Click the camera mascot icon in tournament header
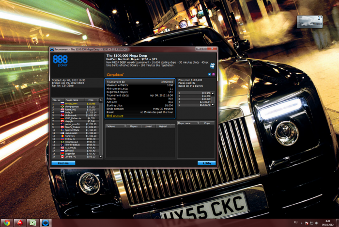The width and height of the screenshot is (339, 227). (x=212, y=65)
